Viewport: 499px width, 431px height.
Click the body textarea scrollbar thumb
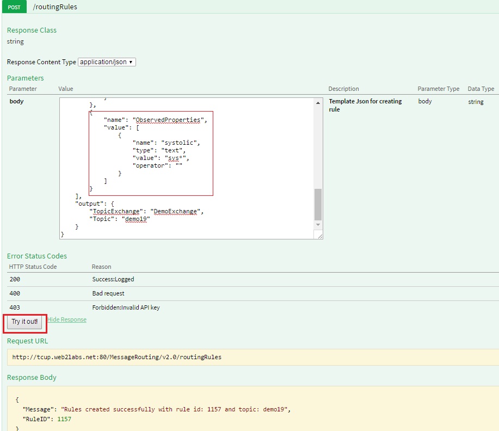pos(318,205)
